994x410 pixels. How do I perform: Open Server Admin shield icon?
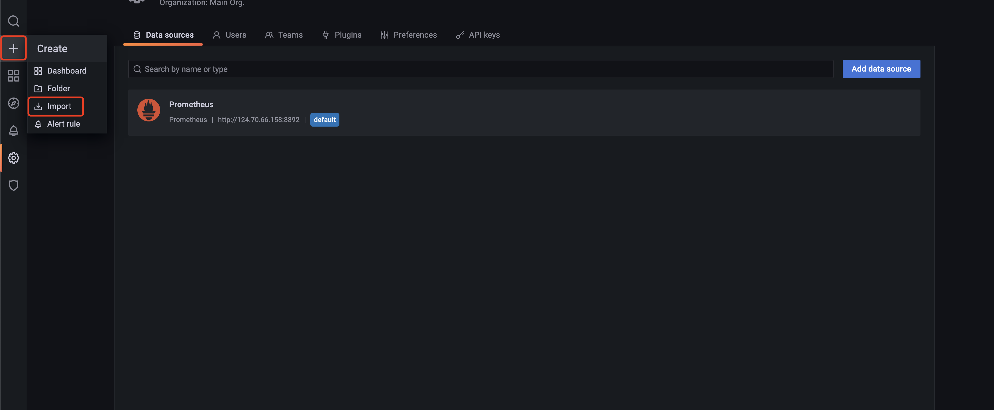[x=13, y=185]
